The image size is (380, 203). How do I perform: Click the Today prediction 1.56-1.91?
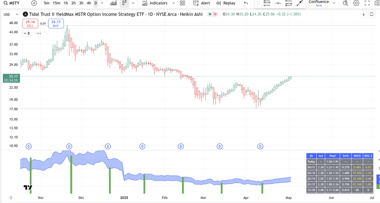coord(332,162)
